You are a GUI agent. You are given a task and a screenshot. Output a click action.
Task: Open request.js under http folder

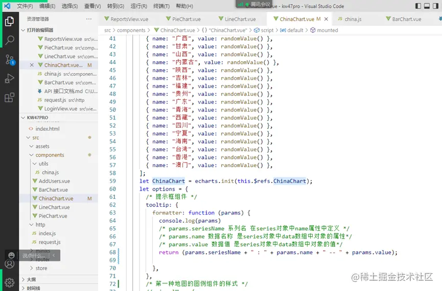(50, 242)
